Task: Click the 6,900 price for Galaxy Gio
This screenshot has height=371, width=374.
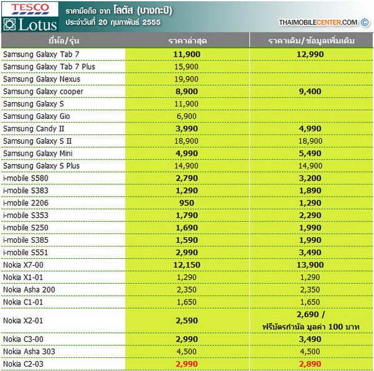Action: point(186,116)
